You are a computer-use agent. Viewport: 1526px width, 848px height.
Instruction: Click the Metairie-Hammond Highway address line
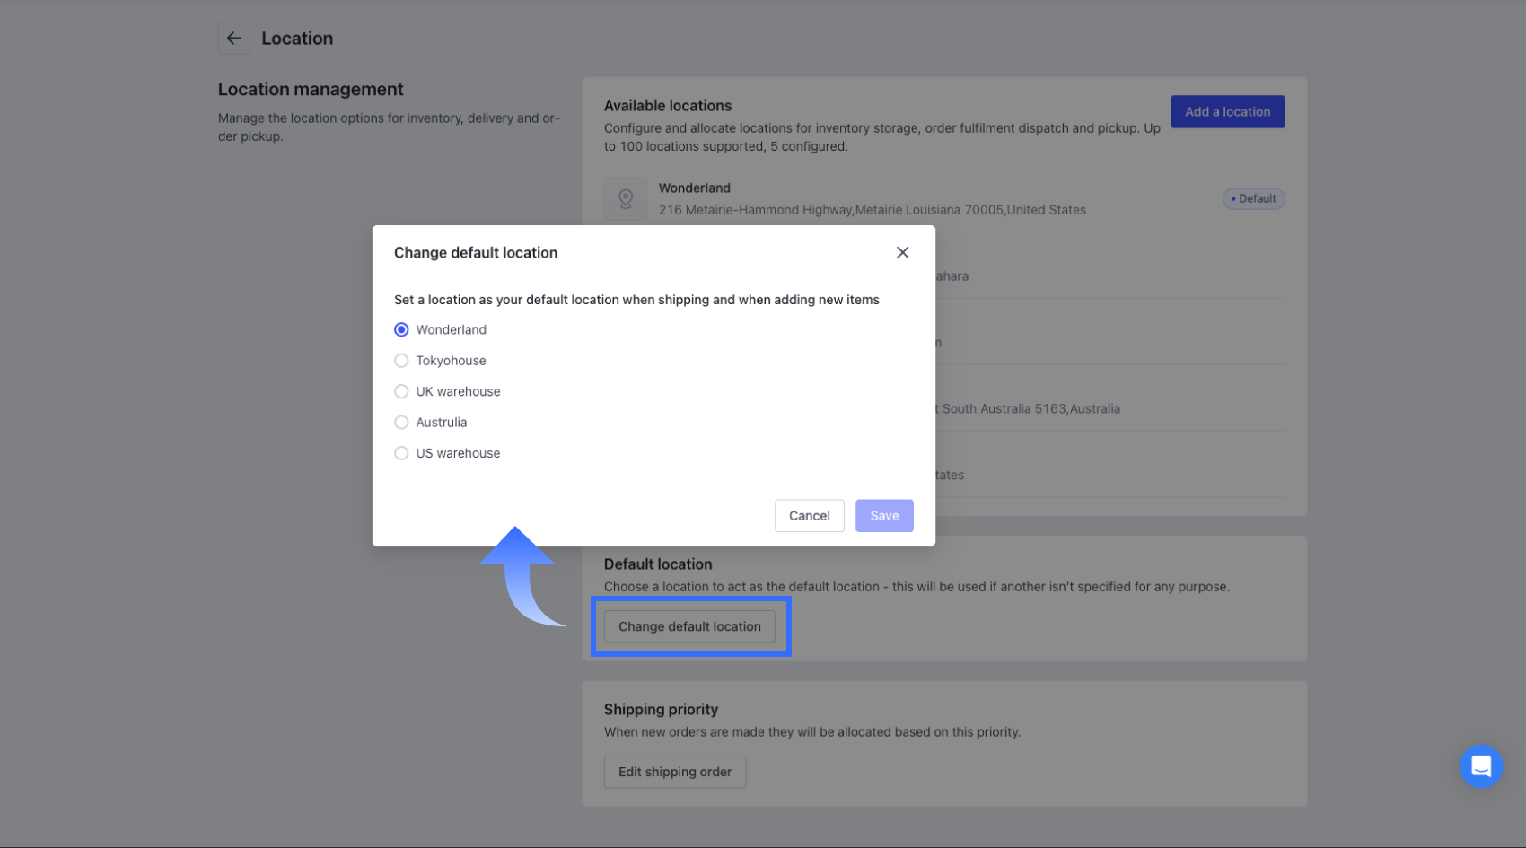pos(872,210)
